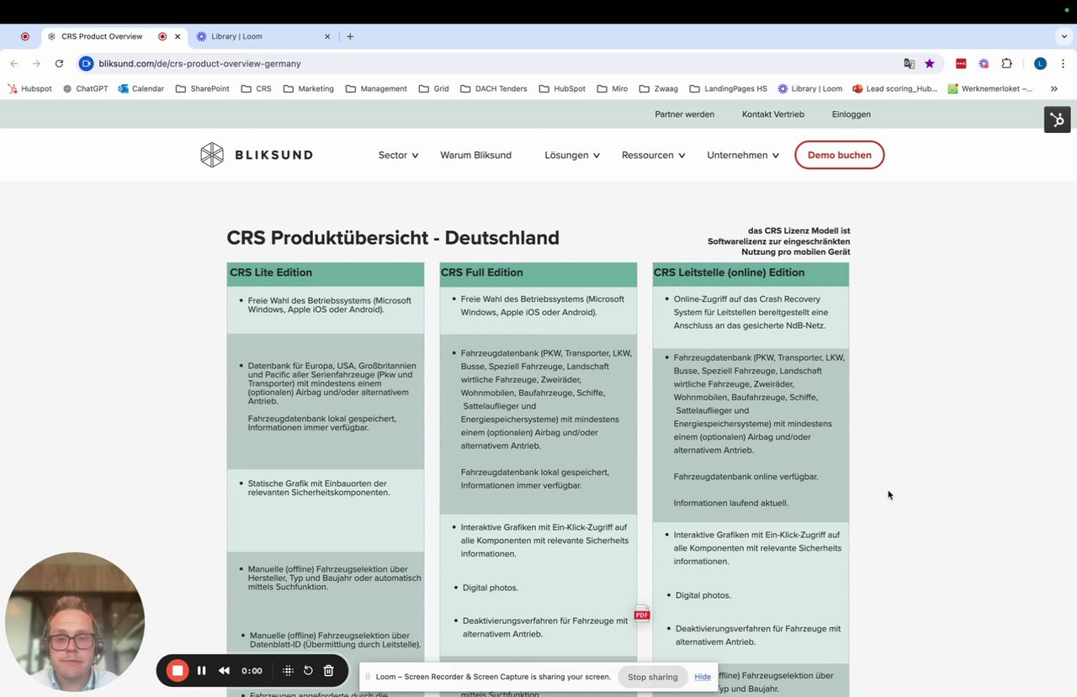Click Stop sharing button
Image resolution: width=1077 pixels, height=697 pixels.
pos(652,677)
